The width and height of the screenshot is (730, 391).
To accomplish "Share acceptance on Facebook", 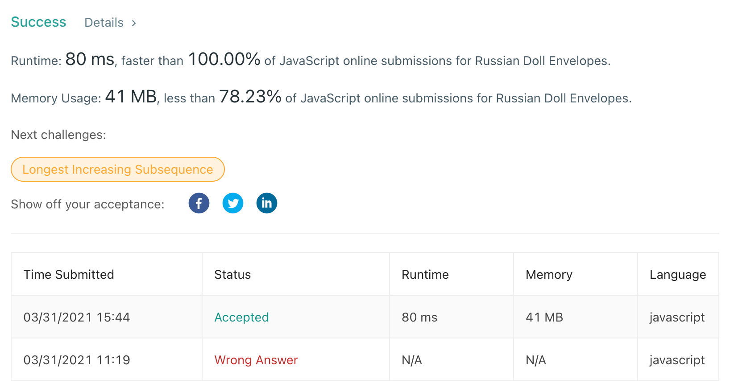I will 199,204.
